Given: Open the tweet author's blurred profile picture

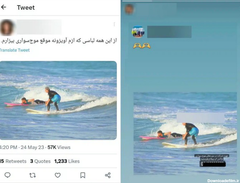Looking at the screenshot, I should pyautogui.click(x=7, y=27).
